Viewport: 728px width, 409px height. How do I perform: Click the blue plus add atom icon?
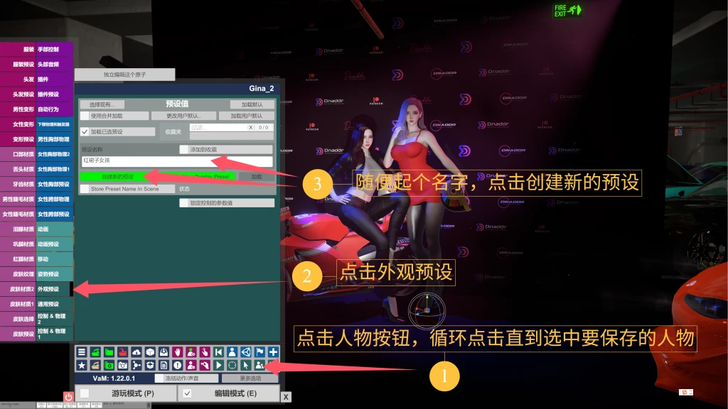[x=272, y=351]
